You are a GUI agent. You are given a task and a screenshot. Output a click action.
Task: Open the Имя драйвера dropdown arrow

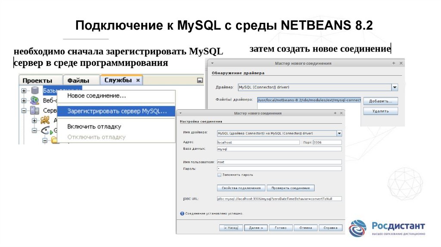(x=339, y=133)
